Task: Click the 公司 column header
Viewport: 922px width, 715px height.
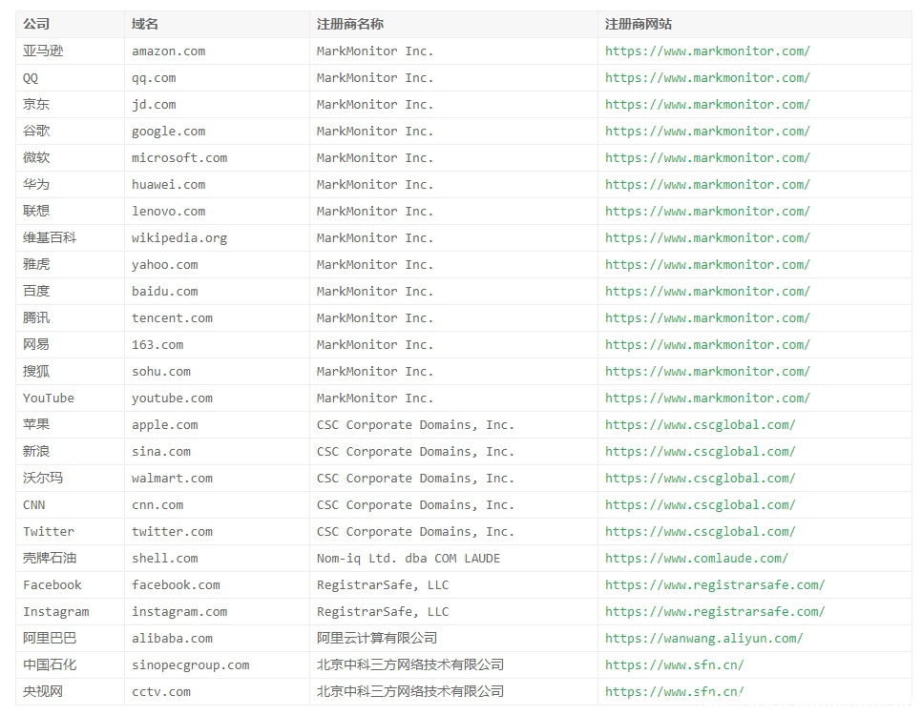Action: point(36,24)
